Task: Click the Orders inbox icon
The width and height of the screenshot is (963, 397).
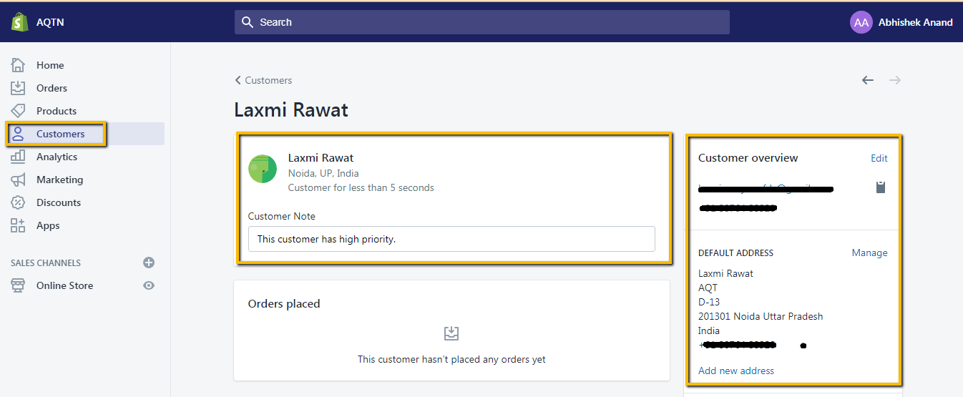Action: click(18, 88)
